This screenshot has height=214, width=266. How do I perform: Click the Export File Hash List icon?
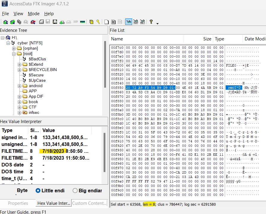pyautogui.click(x=113, y=22)
